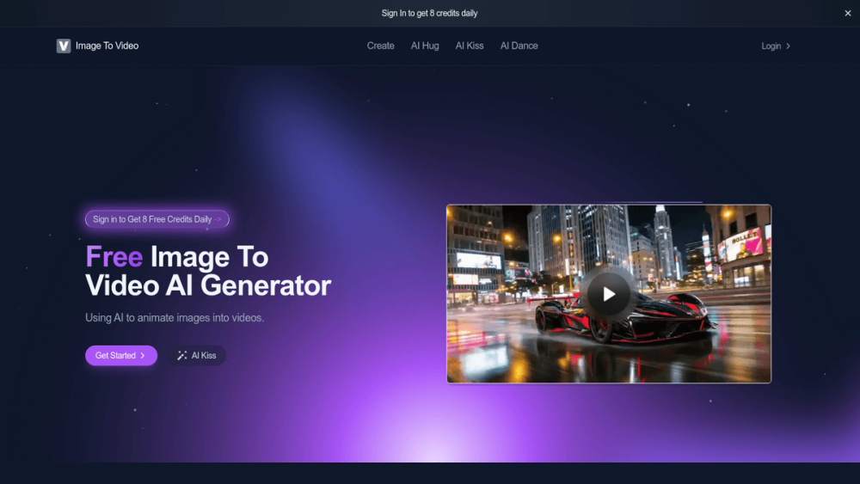Click the arrow in the free credits pill
Image resolution: width=860 pixels, height=484 pixels.
coord(218,219)
